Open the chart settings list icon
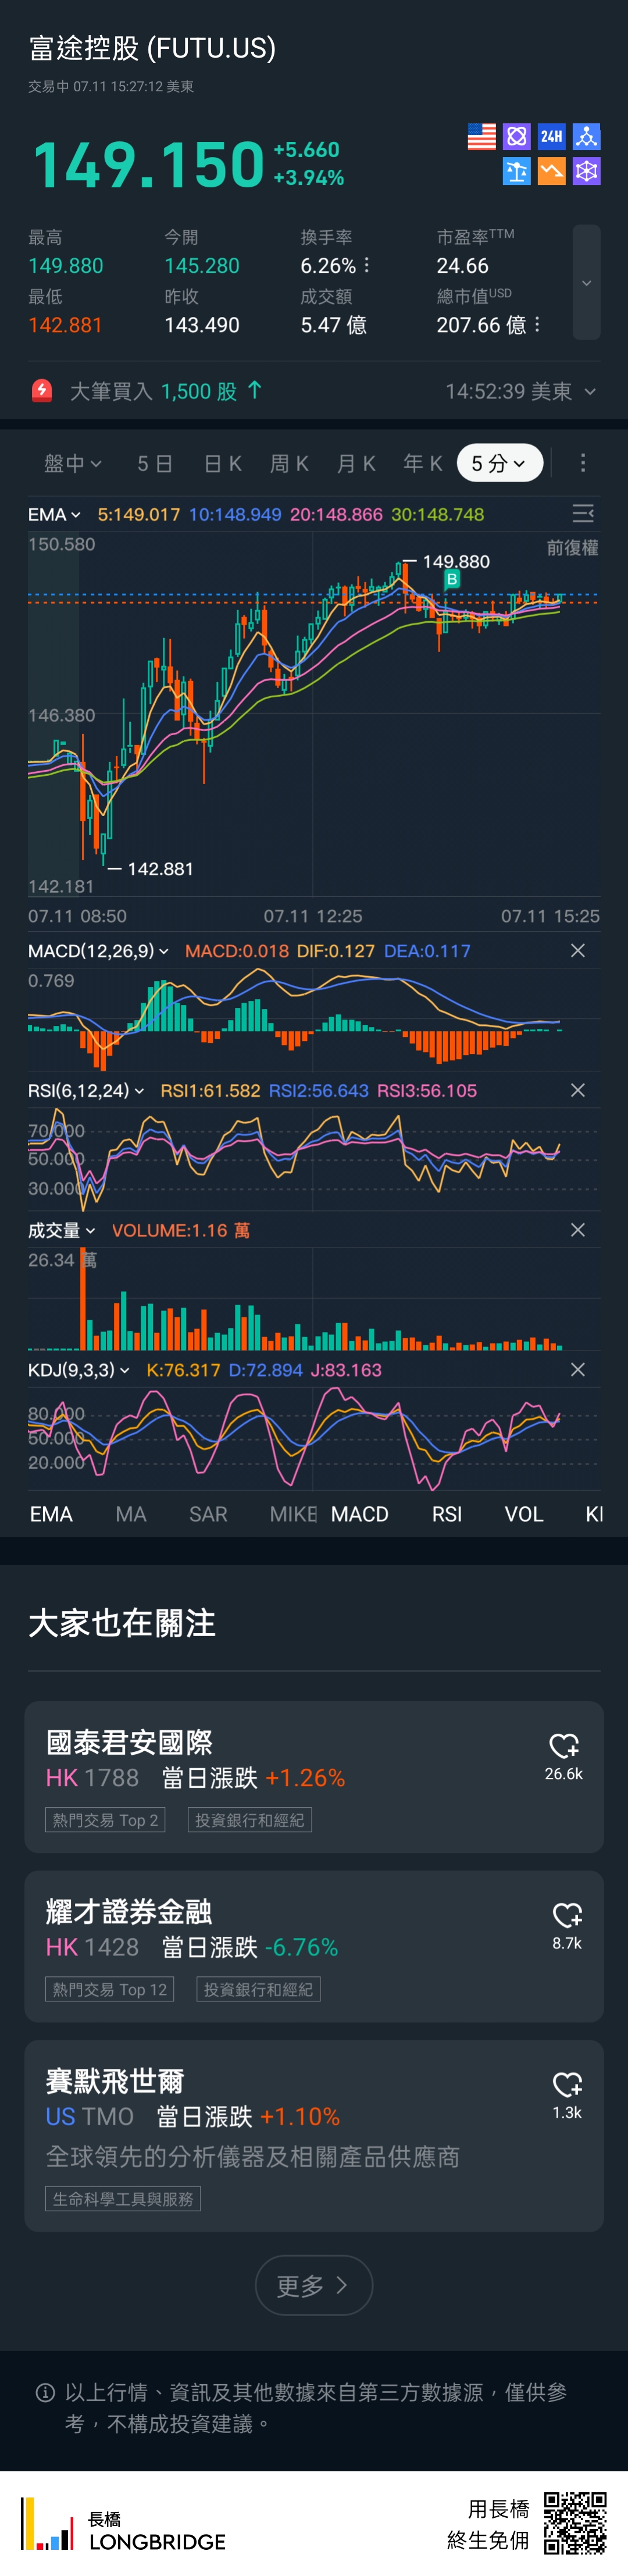Viewport: 628px width, 2576px height. 582,514
